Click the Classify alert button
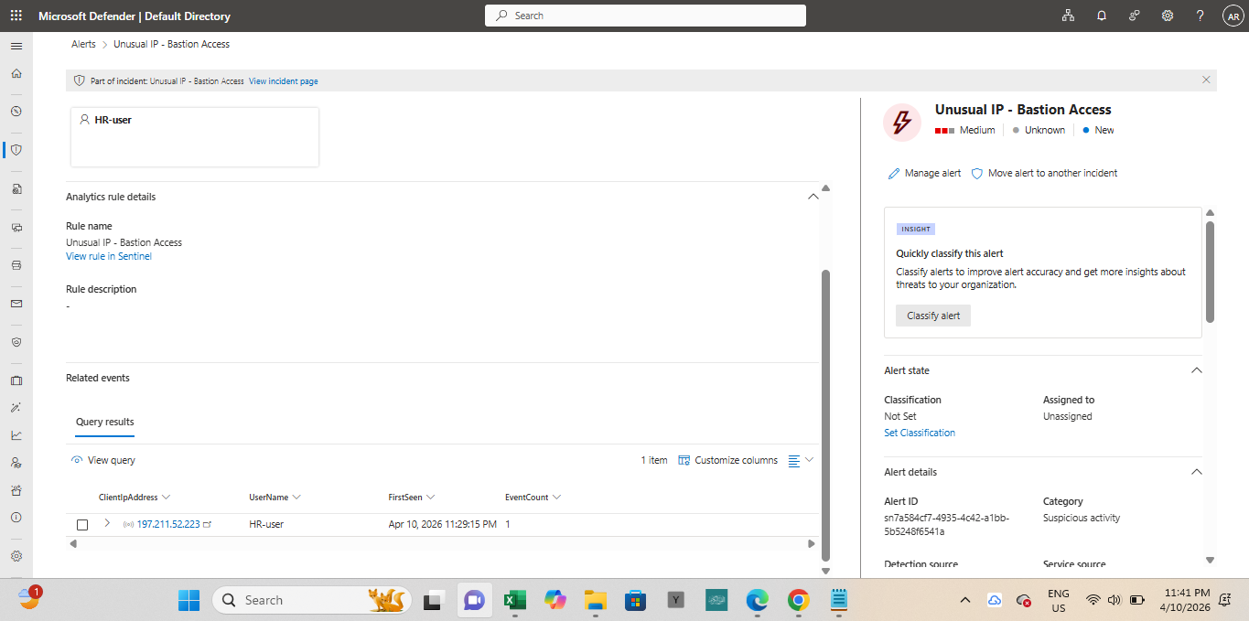The image size is (1249, 621). [933, 316]
